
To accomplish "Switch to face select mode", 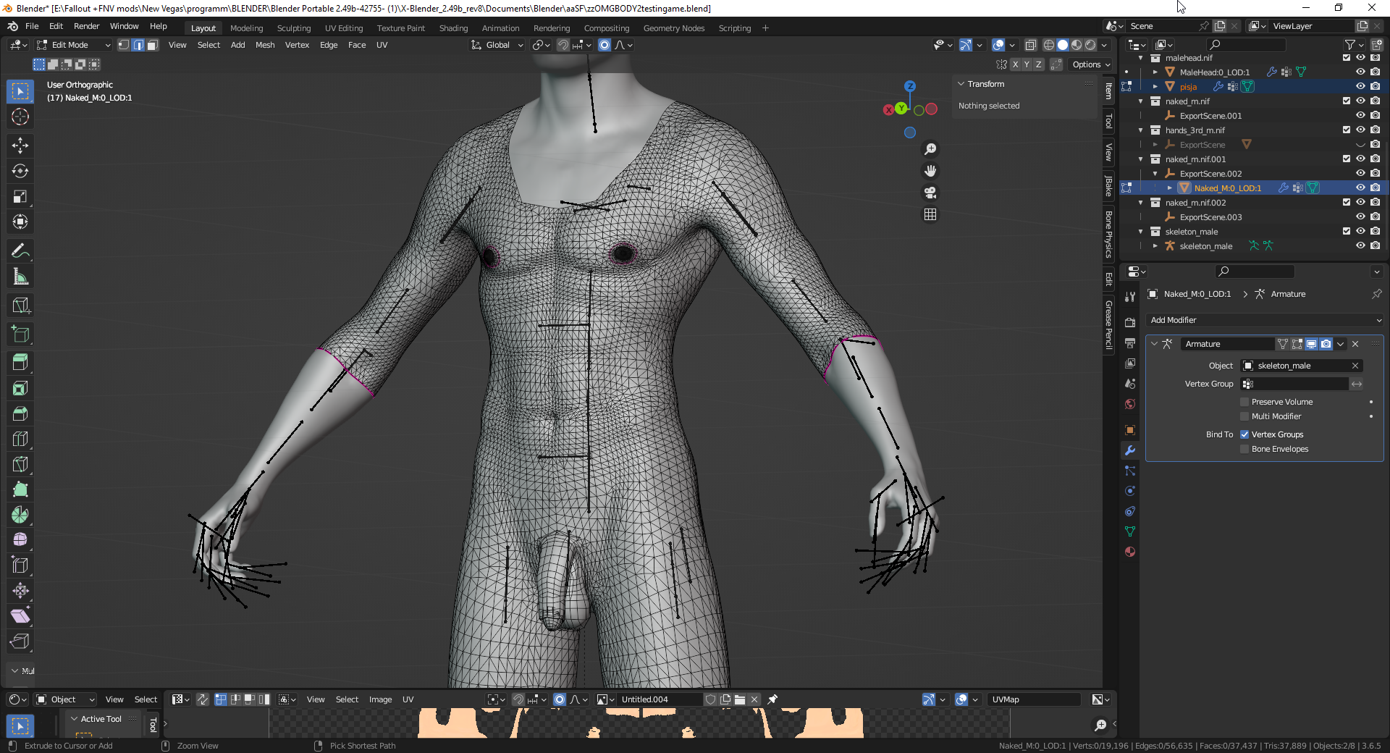I will [x=152, y=45].
